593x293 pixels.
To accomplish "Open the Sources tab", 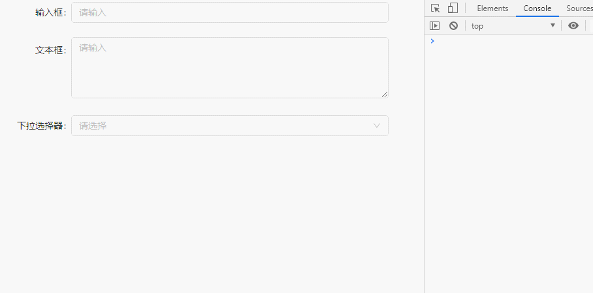I will coord(579,8).
